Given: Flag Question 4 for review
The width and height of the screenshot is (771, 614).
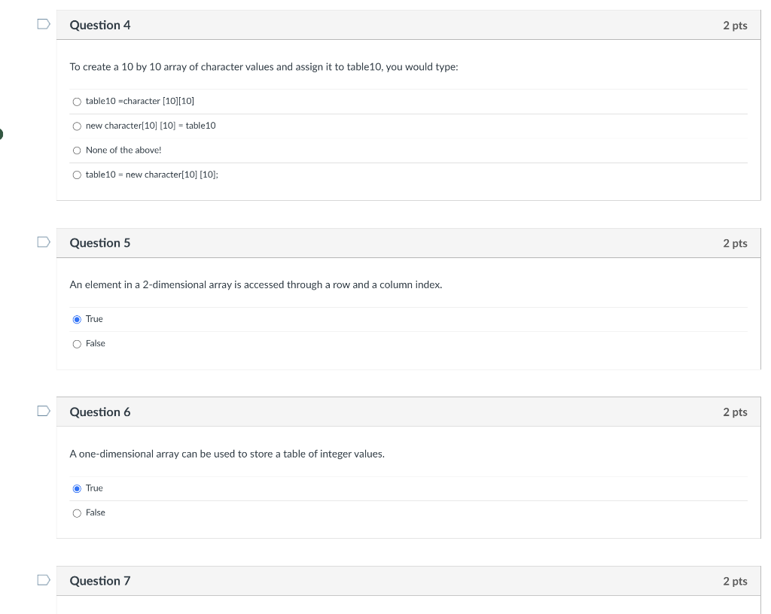Looking at the screenshot, I should pos(43,23).
